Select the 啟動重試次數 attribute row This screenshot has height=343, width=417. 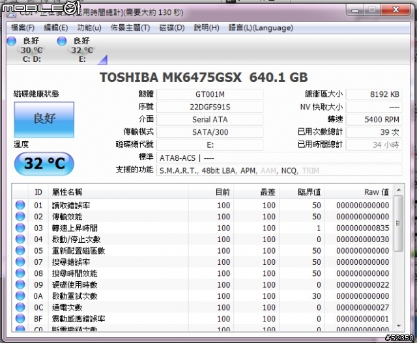203,296
